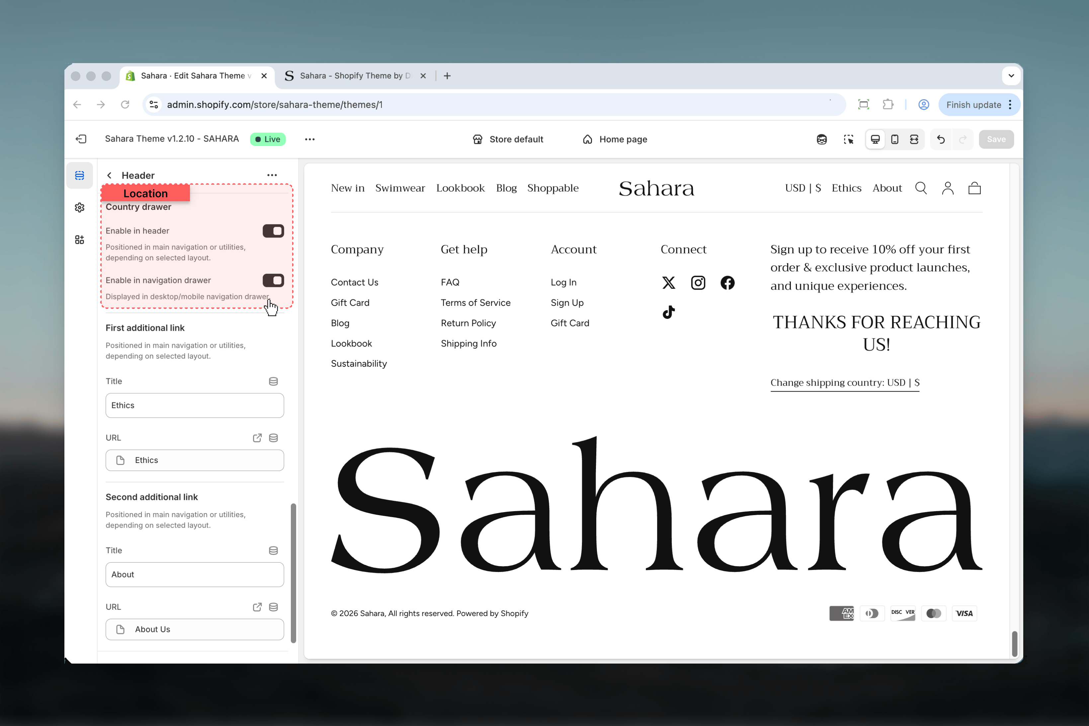Open the Theme settings gear icon
The height and width of the screenshot is (726, 1089).
click(x=80, y=208)
